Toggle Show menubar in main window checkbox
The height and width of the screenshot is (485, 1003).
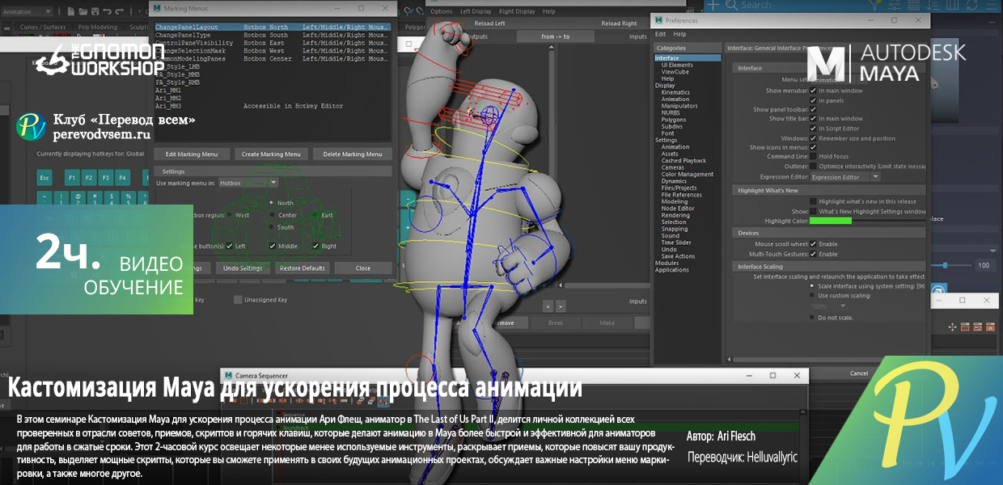[813, 91]
